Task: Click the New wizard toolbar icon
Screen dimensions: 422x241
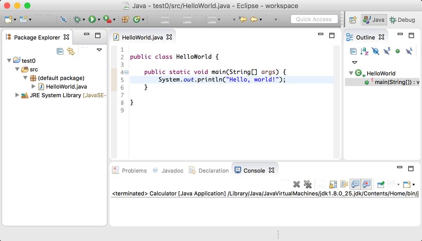Action: coord(8,19)
